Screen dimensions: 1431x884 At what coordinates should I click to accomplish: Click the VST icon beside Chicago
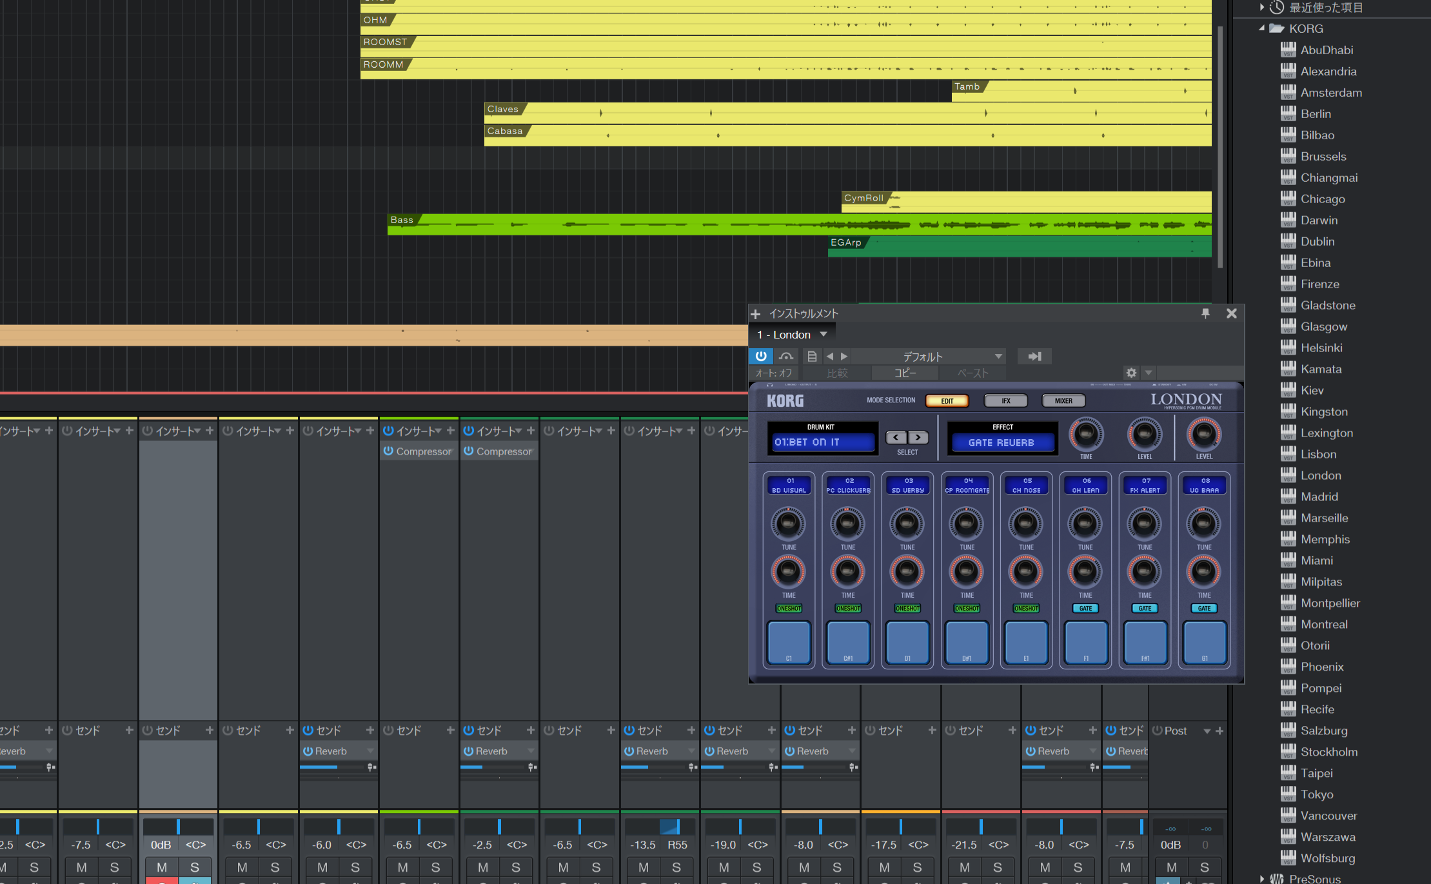click(1288, 199)
